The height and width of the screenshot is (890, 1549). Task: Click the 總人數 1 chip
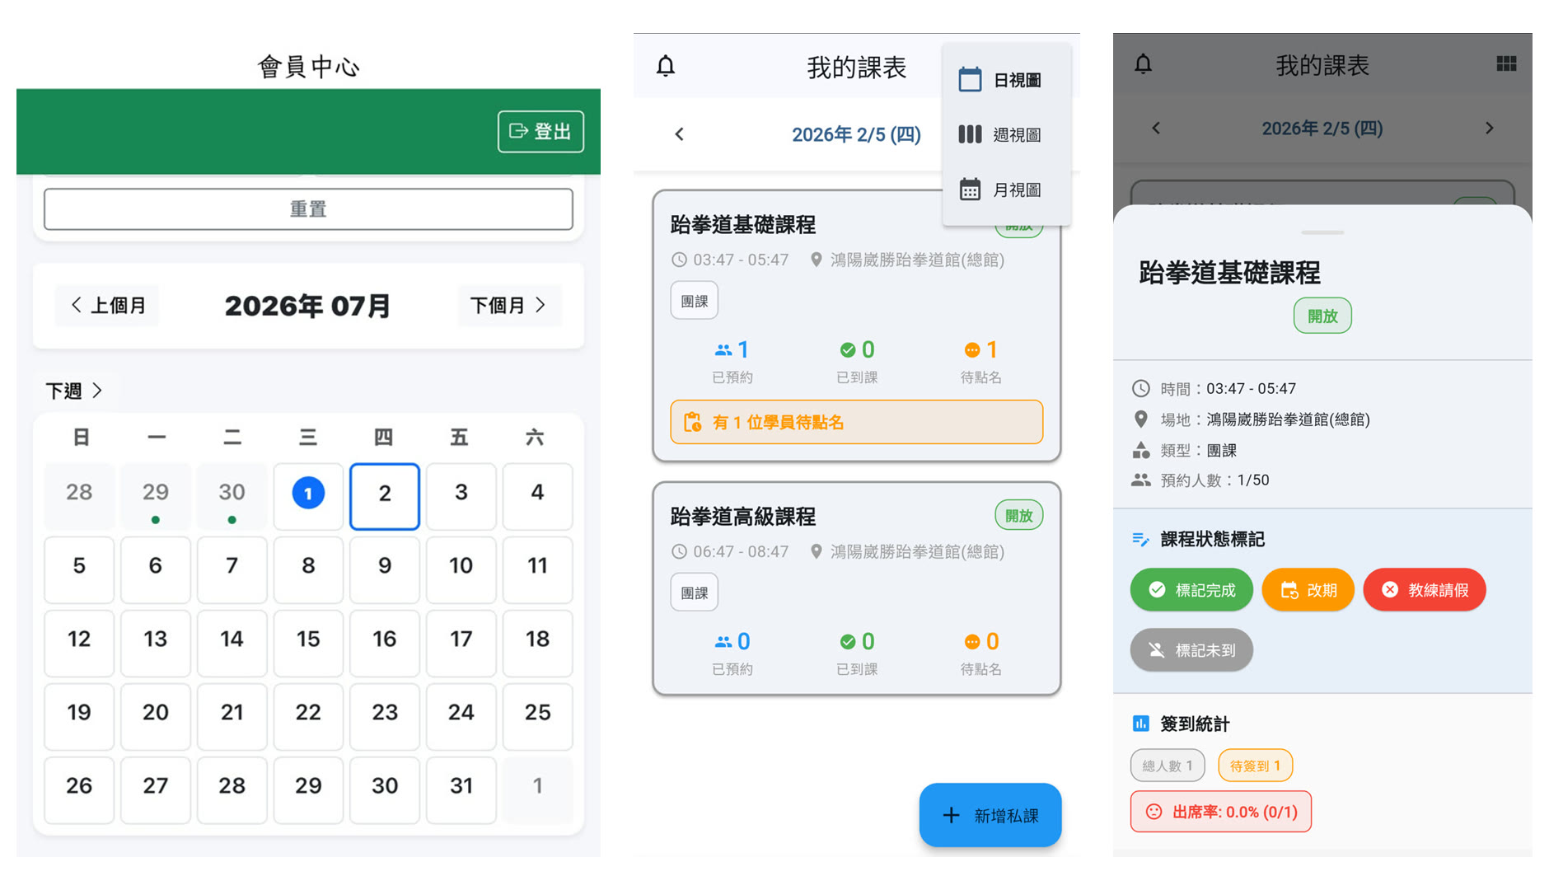pyautogui.click(x=1168, y=766)
